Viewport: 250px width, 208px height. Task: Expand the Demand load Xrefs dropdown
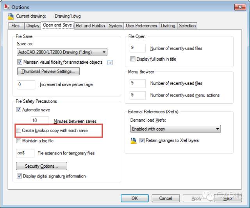click(x=175, y=129)
